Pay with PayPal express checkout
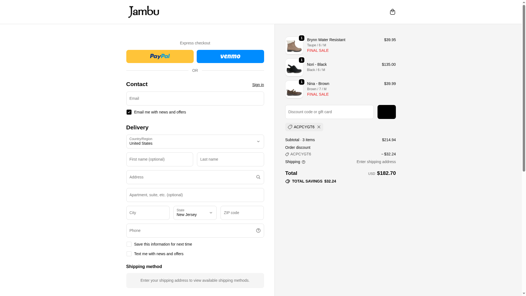 pyautogui.click(x=160, y=56)
